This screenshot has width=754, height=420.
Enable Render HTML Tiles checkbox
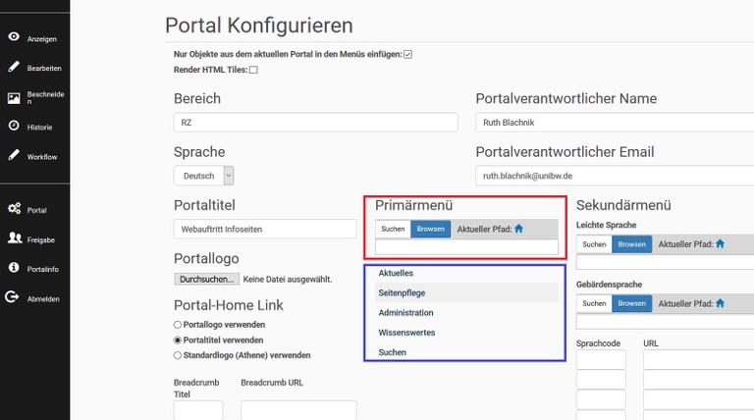253,70
